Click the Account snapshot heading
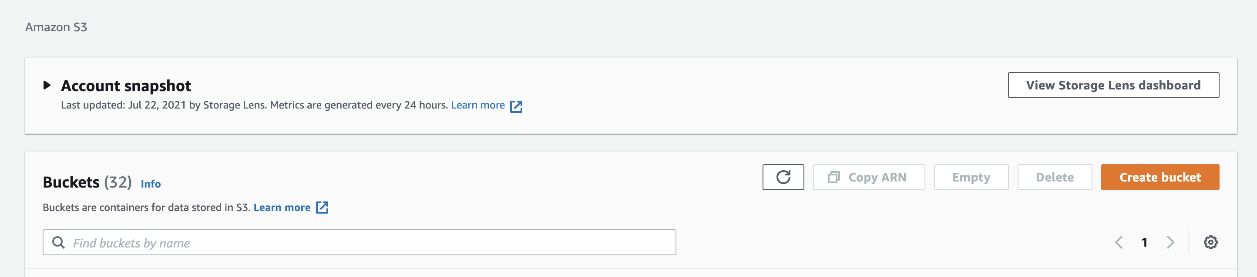 coord(126,86)
